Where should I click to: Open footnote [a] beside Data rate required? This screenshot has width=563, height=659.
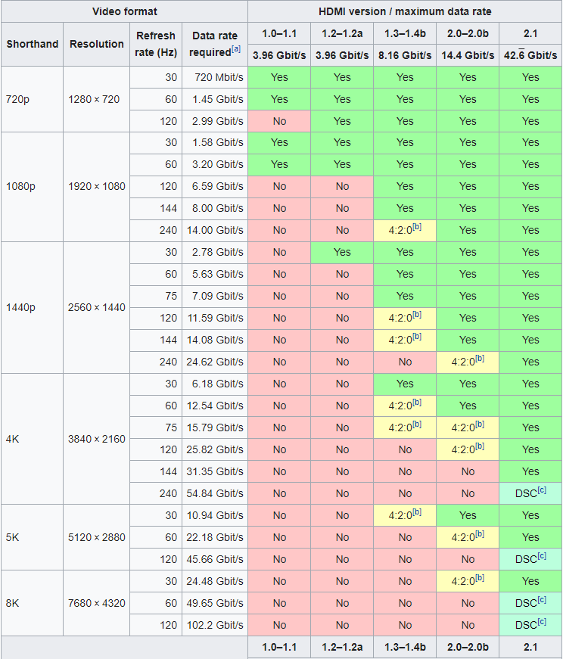pyautogui.click(x=235, y=49)
